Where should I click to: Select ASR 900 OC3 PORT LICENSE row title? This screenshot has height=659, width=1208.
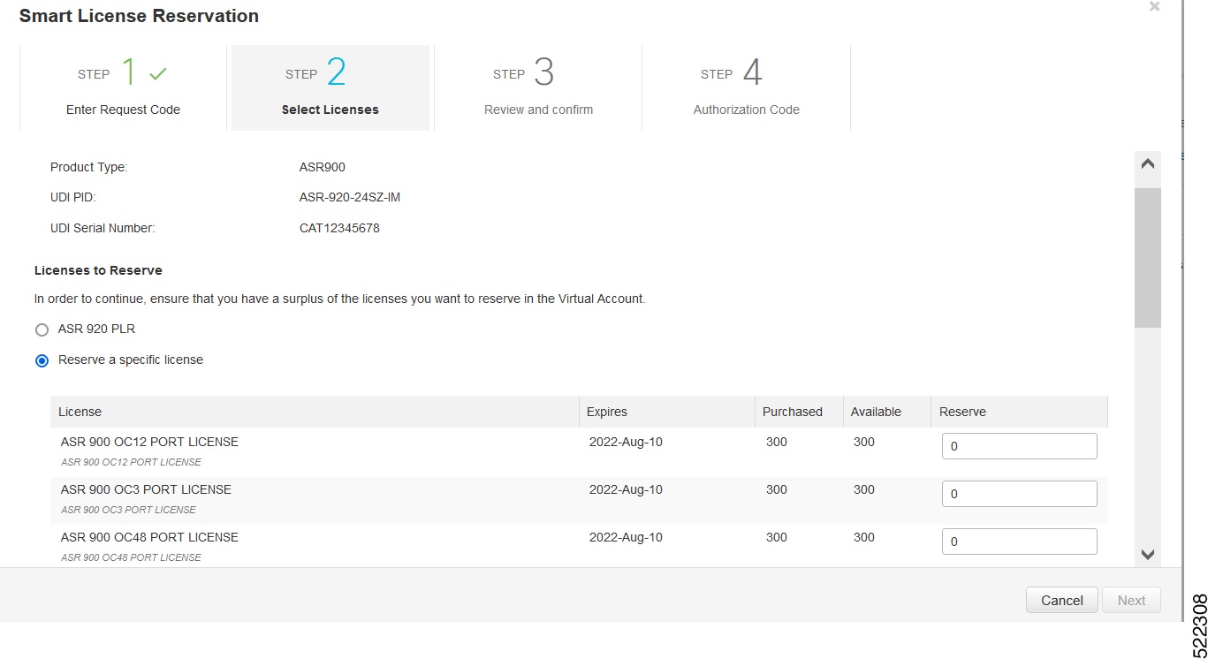(146, 489)
